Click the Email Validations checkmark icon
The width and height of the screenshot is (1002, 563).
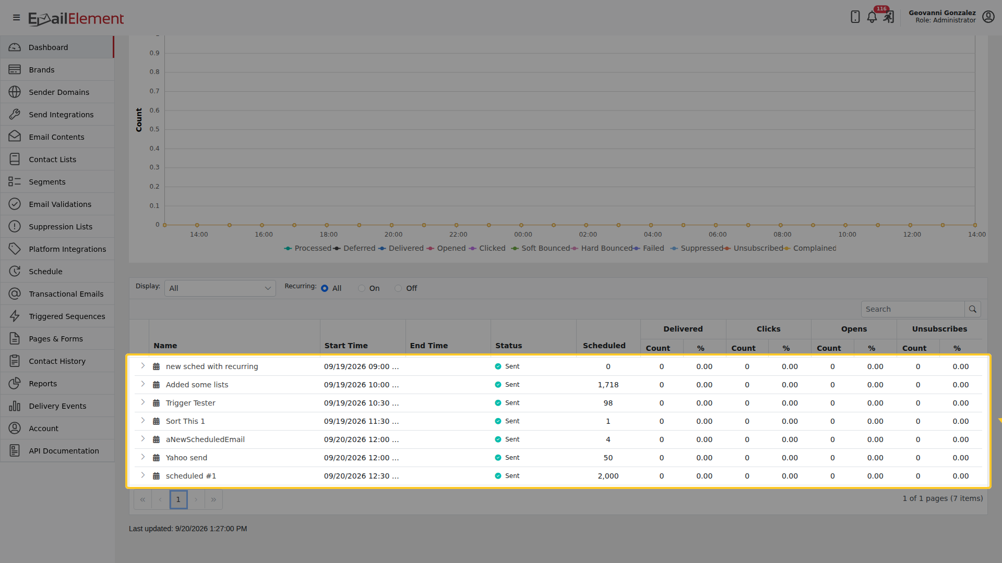click(15, 204)
